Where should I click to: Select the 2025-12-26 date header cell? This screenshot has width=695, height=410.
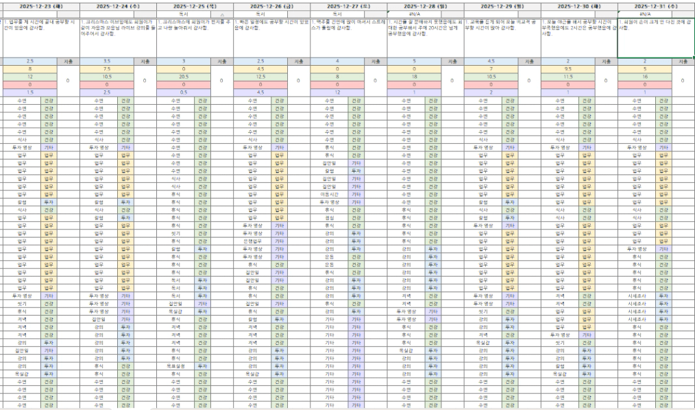(x=271, y=7)
